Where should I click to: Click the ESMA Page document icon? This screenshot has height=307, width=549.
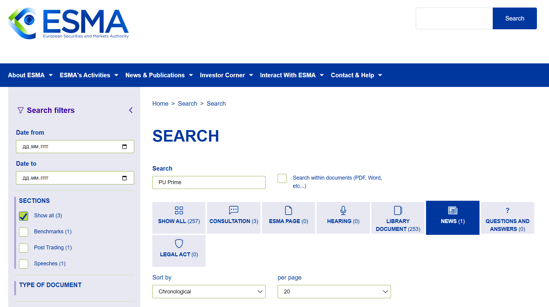click(289, 210)
